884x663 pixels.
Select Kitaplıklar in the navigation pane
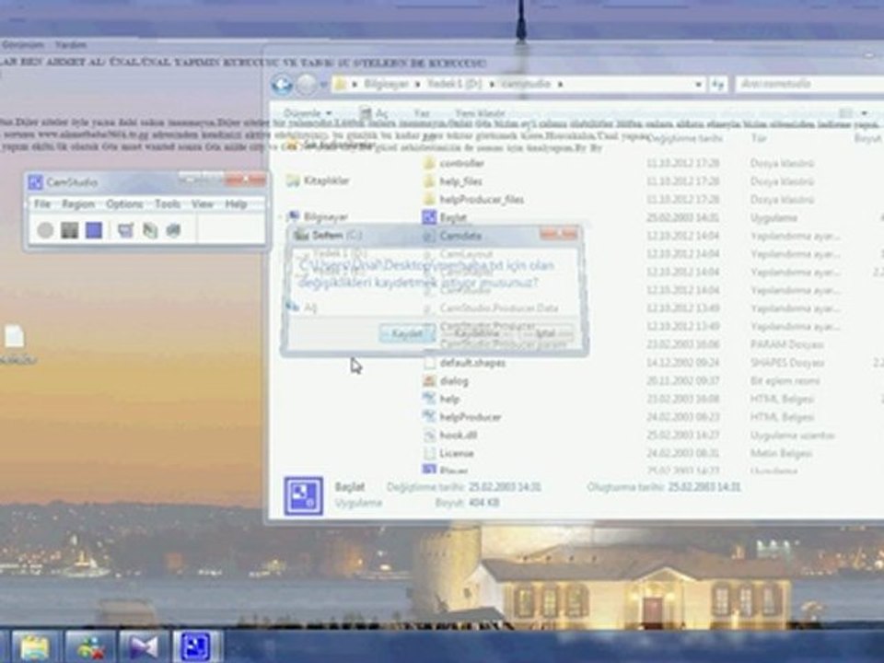[318, 181]
